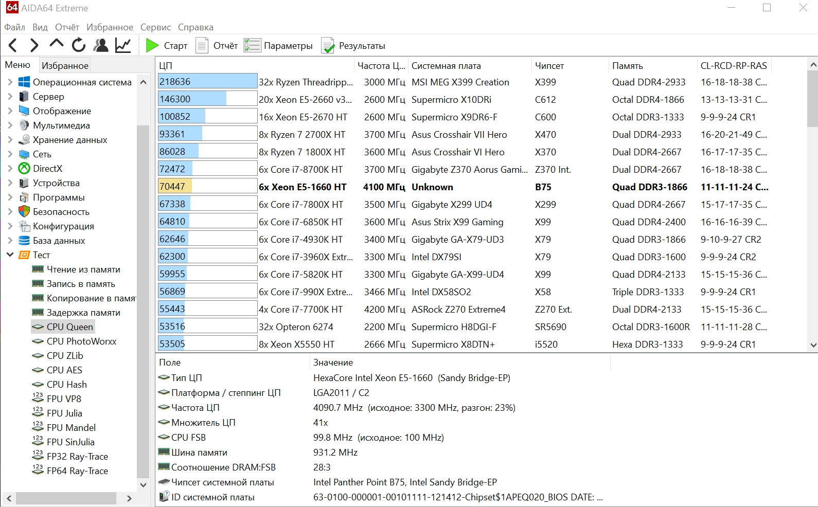Open the Файл menu

[x=15, y=27]
